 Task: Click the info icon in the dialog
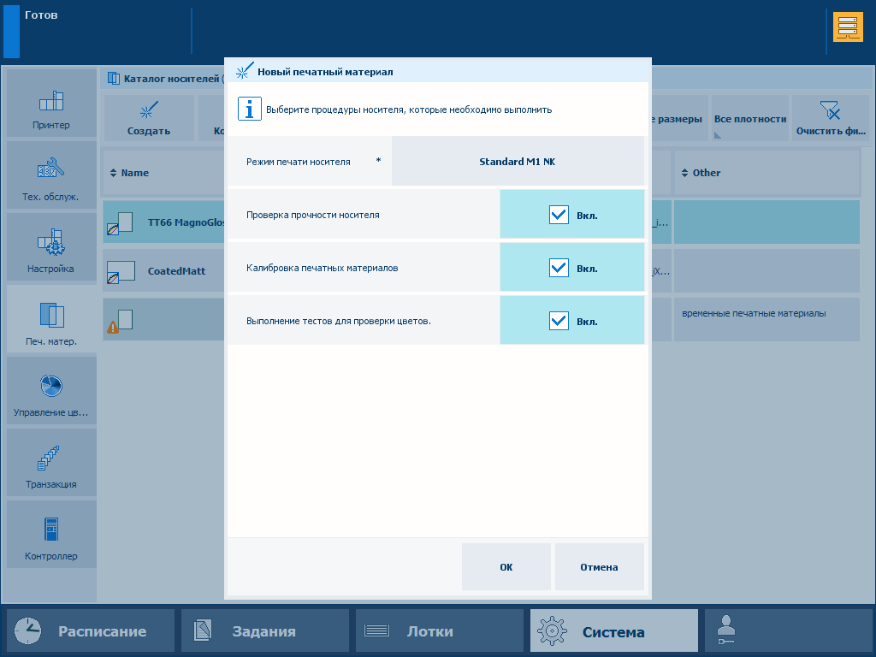point(249,109)
